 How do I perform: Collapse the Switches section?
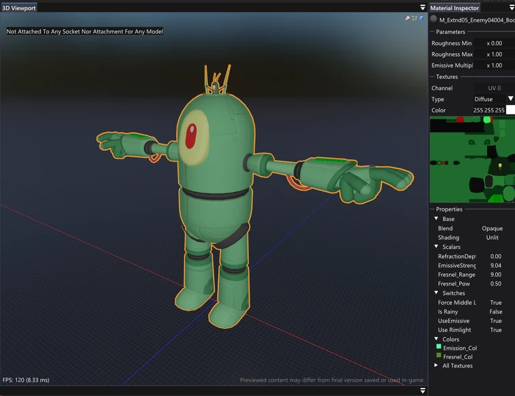pos(437,293)
